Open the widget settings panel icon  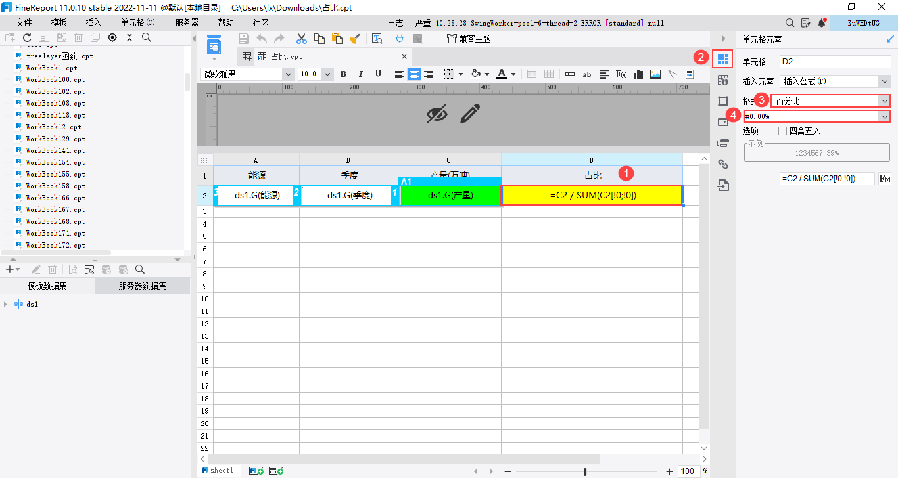click(723, 122)
